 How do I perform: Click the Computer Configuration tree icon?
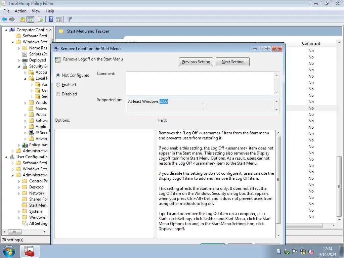[x=12, y=30]
